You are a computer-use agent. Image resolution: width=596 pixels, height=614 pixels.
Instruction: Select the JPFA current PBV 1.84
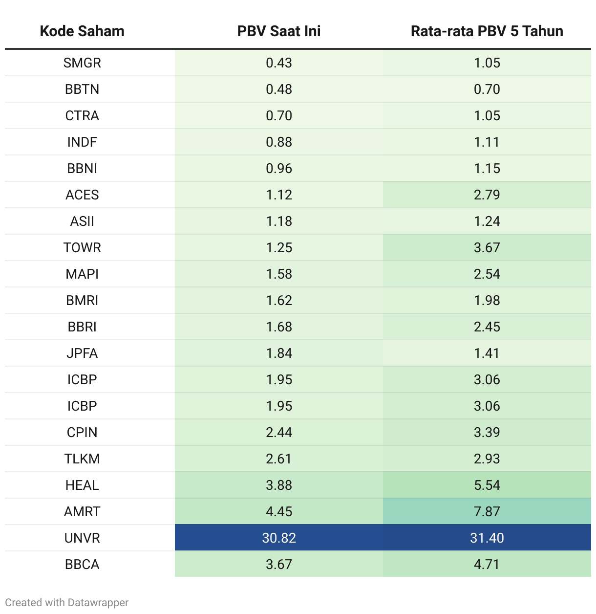278,353
